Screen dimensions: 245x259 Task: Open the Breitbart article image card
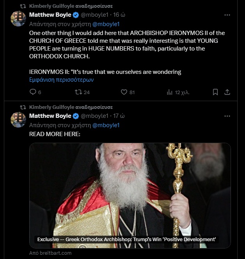click(130, 194)
